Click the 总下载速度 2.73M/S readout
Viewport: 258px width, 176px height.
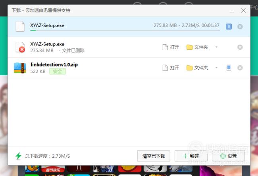[47, 156]
